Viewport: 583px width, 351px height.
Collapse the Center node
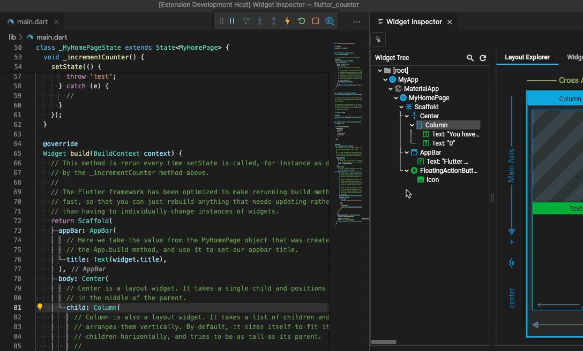(x=407, y=116)
